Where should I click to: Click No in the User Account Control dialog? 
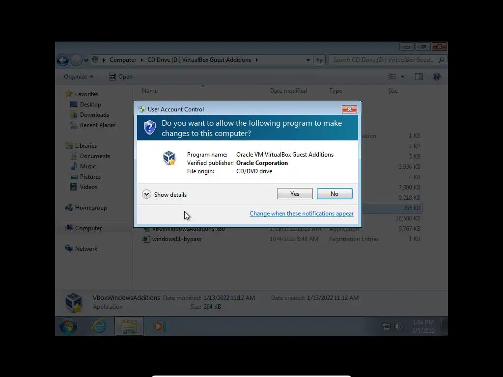[334, 193]
